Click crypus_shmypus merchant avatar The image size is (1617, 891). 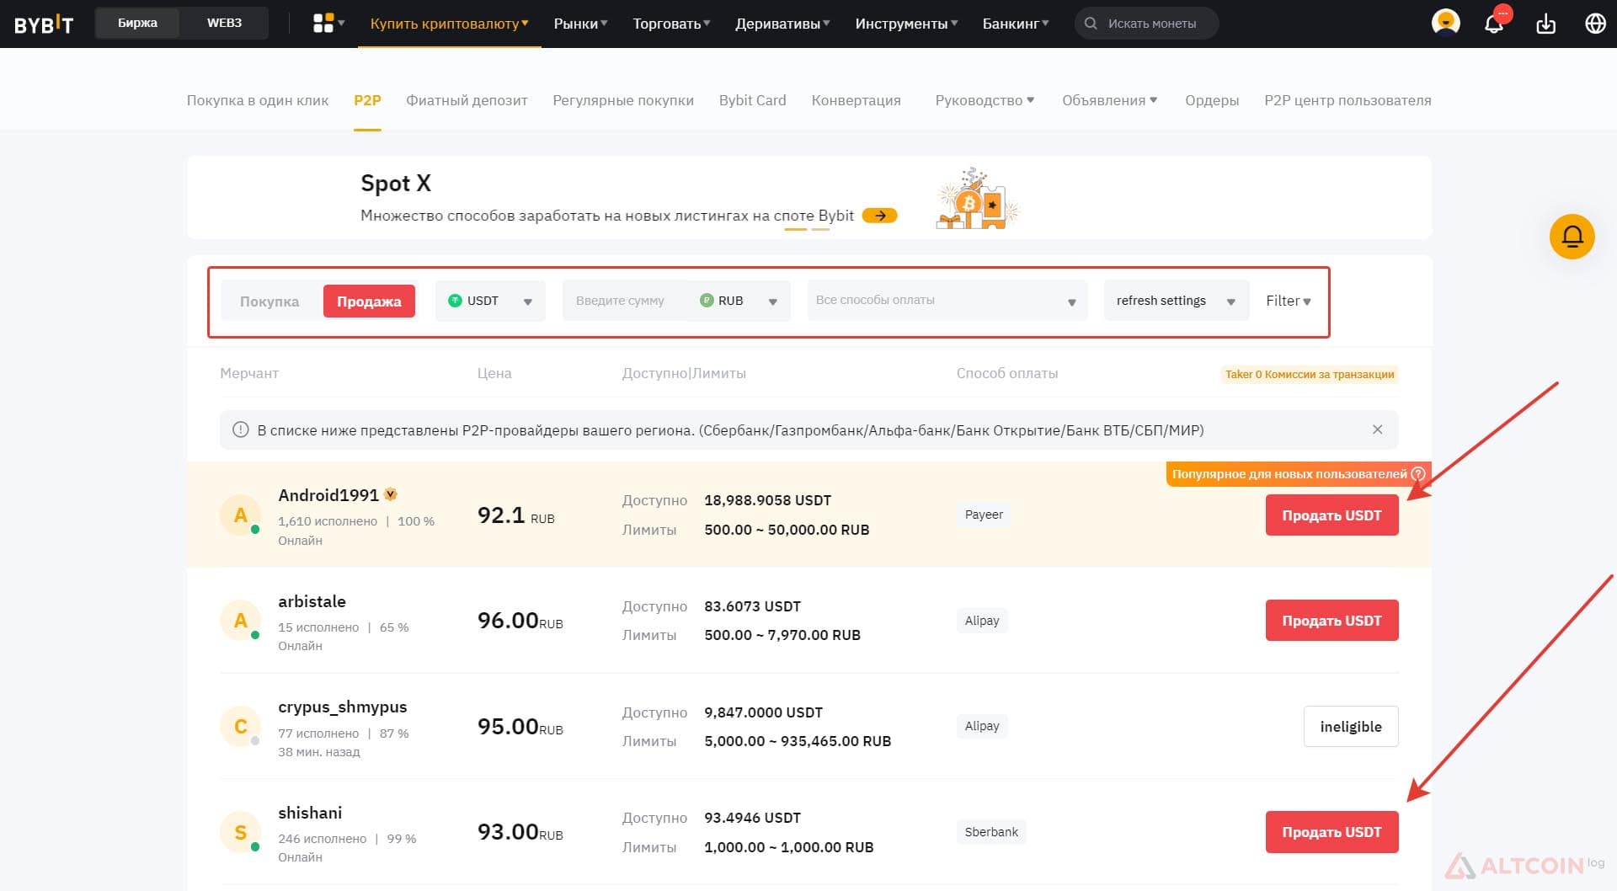click(x=241, y=726)
